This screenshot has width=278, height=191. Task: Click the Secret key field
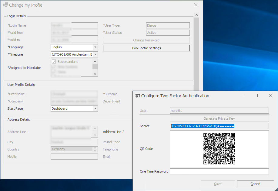click(x=219, y=126)
